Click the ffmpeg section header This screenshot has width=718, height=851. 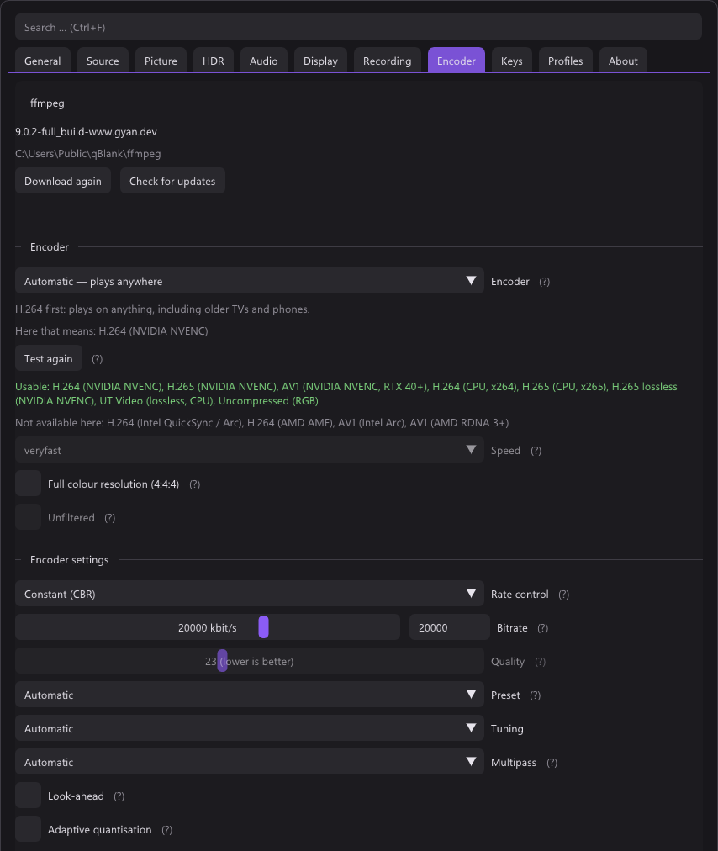point(47,103)
